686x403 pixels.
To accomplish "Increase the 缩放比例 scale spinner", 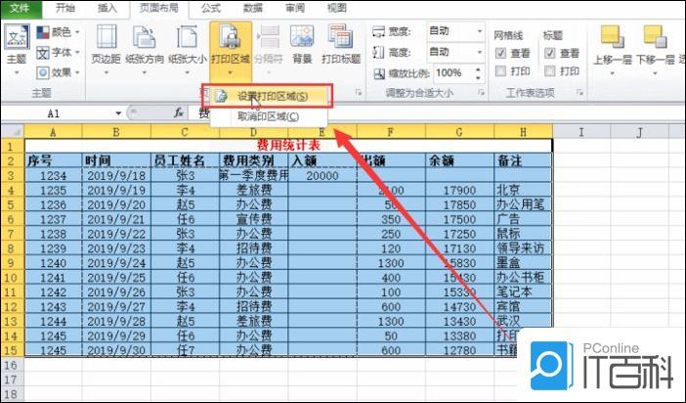I will [x=479, y=69].
